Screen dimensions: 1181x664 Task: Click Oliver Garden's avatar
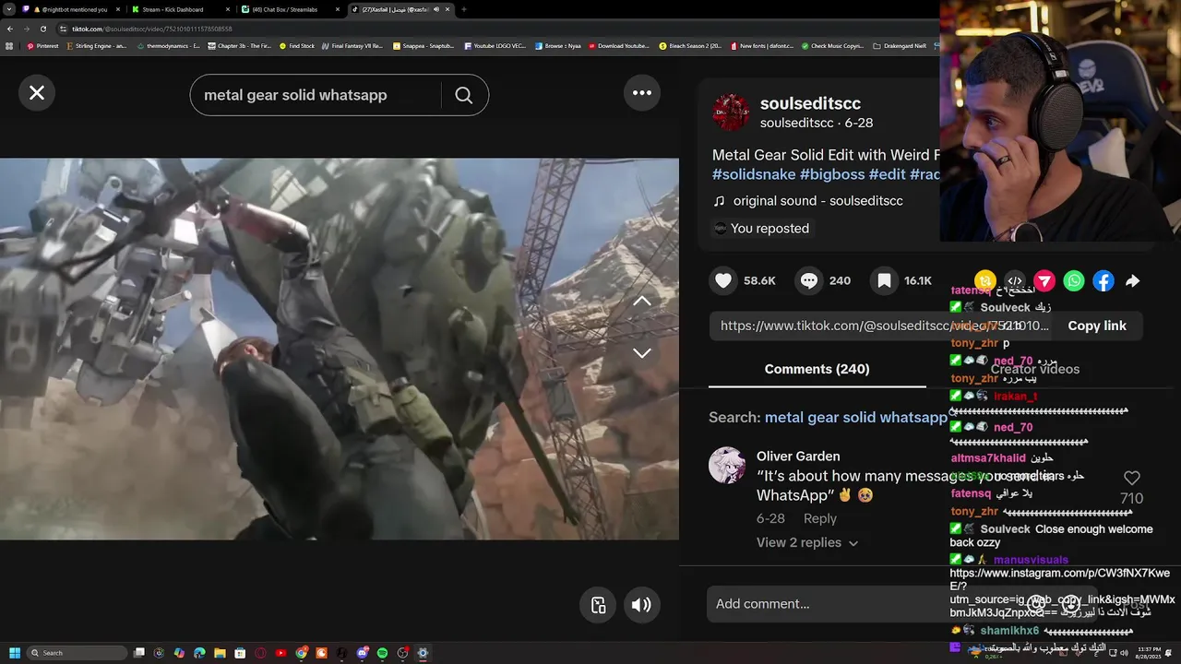(x=727, y=465)
